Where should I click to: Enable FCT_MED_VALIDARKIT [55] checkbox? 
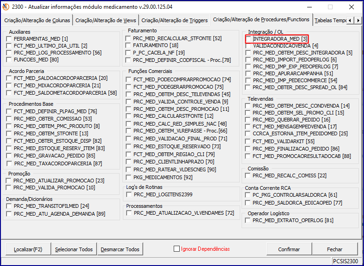(248, 141)
